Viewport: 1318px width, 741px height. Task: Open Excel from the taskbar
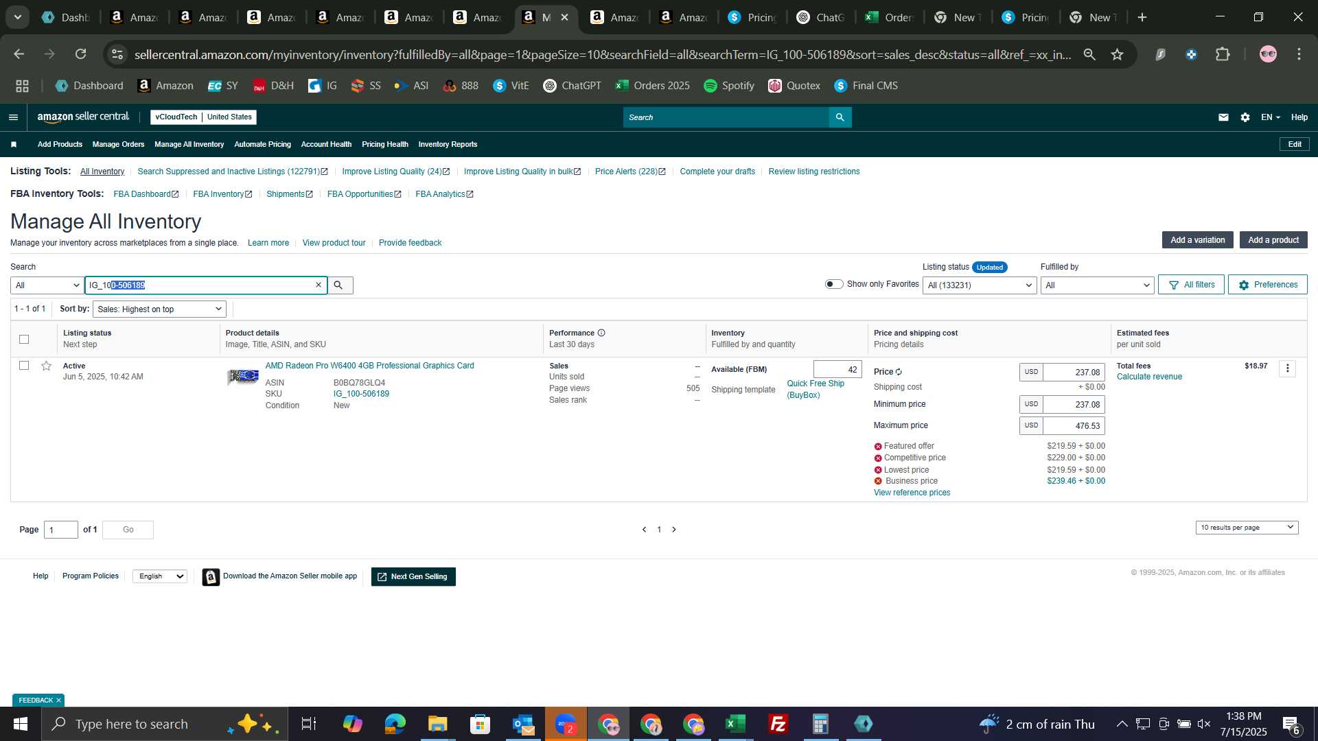[736, 724]
